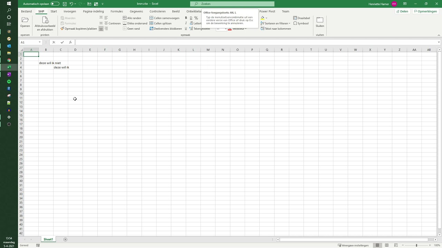Switch to the Formules tab
The width and height of the screenshot is (442, 248).
pyautogui.click(x=117, y=11)
